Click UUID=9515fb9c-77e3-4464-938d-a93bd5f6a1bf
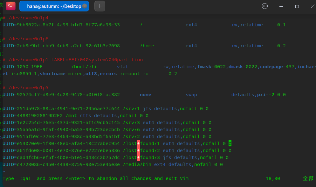 coord(61,137)
